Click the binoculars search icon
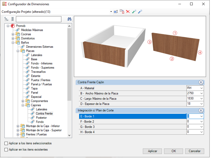This screenshot has height=161, width=217. pyautogui.click(x=69, y=19)
